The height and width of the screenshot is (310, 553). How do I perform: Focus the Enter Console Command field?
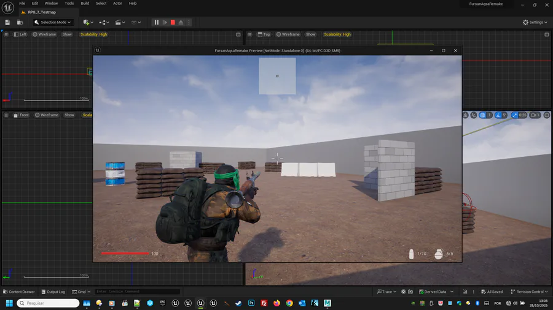pos(138,292)
